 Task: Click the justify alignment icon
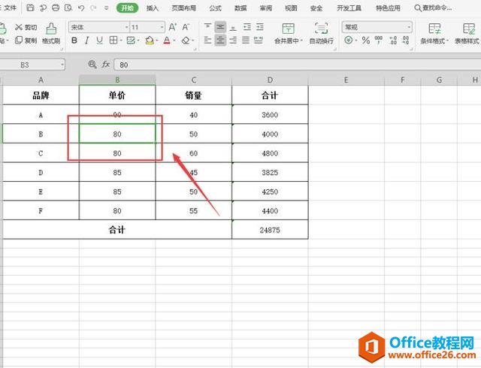(246, 40)
